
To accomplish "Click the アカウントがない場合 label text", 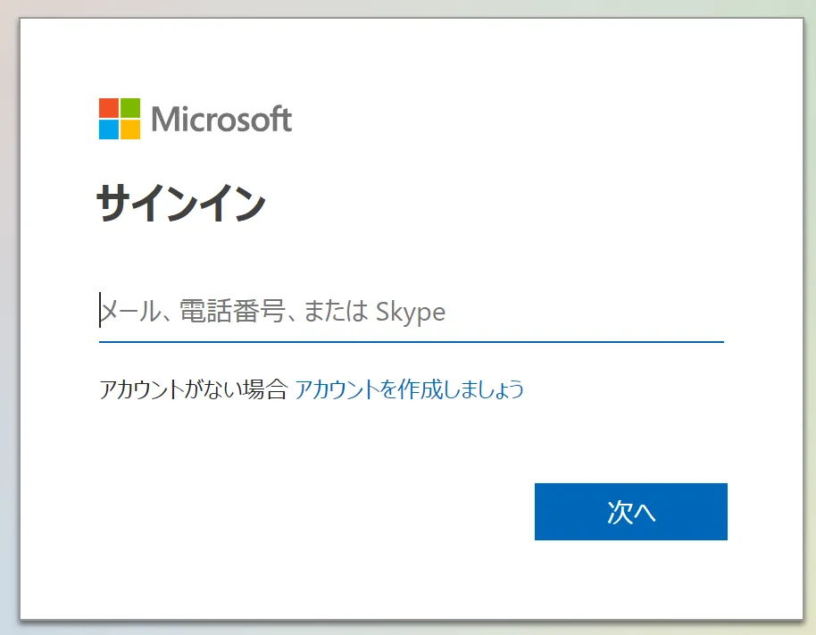I will click(193, 389).
